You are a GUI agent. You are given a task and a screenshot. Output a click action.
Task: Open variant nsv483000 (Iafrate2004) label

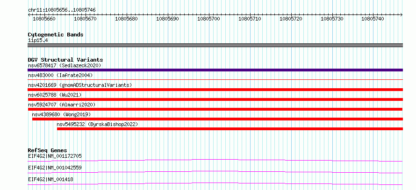[60, 76]
